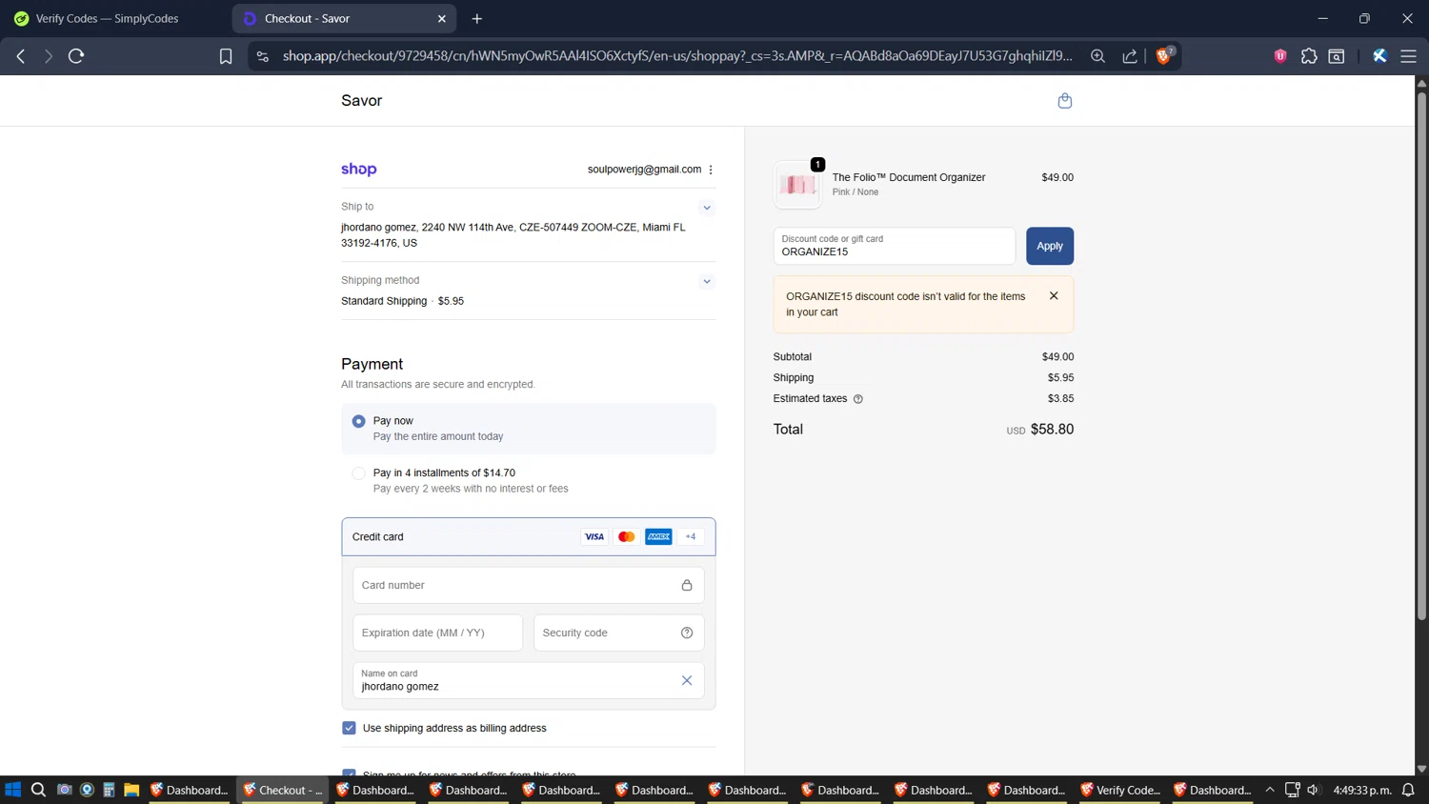Click the lock icon in Card number
This screenshot has width=1429, height=804.
(x=687, y=585)
